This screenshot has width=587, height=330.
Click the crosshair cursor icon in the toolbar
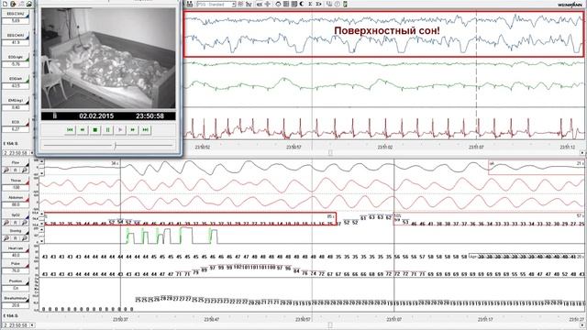click(268, 4)
